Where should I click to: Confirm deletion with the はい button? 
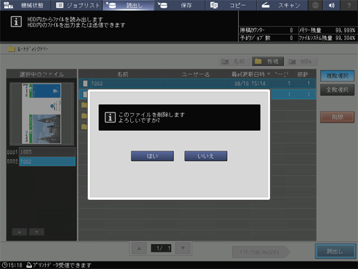pos(152,156)
